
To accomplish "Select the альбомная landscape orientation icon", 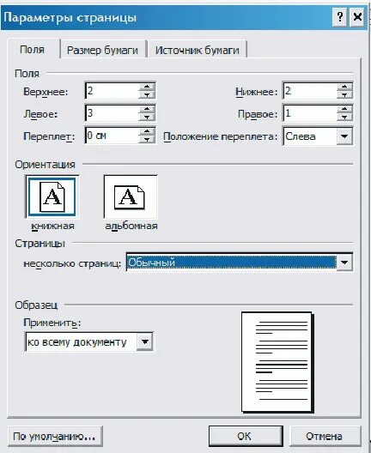I will [x=131, y=197].
